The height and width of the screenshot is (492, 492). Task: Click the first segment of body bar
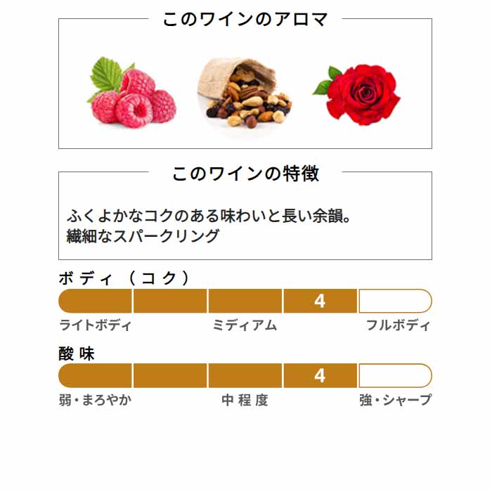[x=95, y=301]
